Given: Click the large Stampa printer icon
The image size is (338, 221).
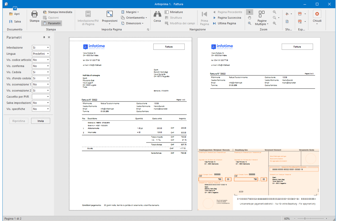Looking at the screenshot, I should click(x=34, y=14).
